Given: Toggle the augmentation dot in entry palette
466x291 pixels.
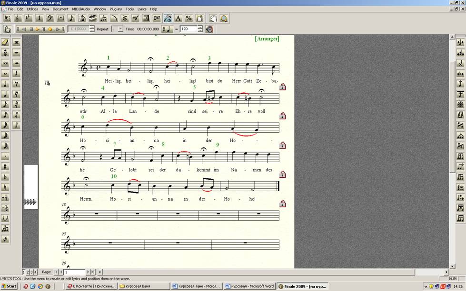Looking at the screenshot, I should coord(6,156).
